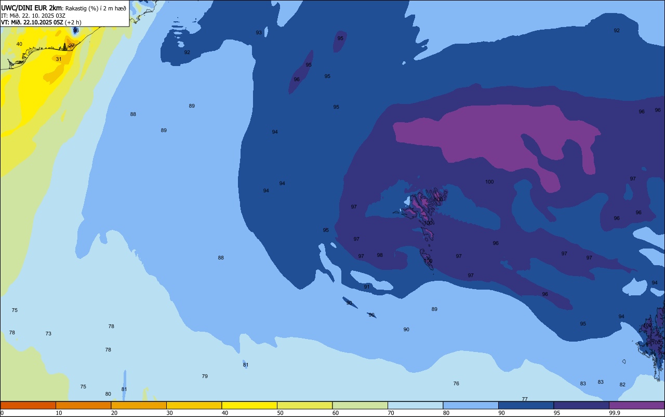The width and height of the screenshot is (665, 417).
Task: Click the legend tick label '99.9'
Action: (x=615, y=413)
